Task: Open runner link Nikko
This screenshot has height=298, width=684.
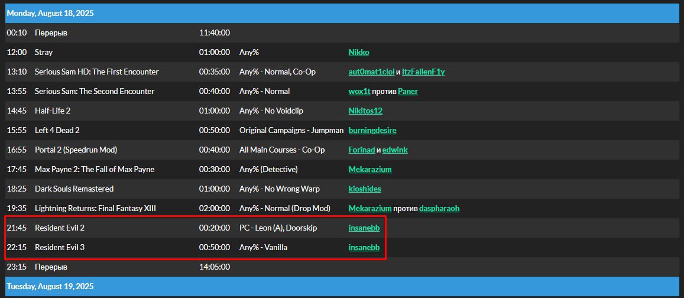Action: click(x=359, y=53)
